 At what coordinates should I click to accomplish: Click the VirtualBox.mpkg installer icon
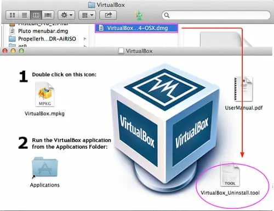pos(45,95)
